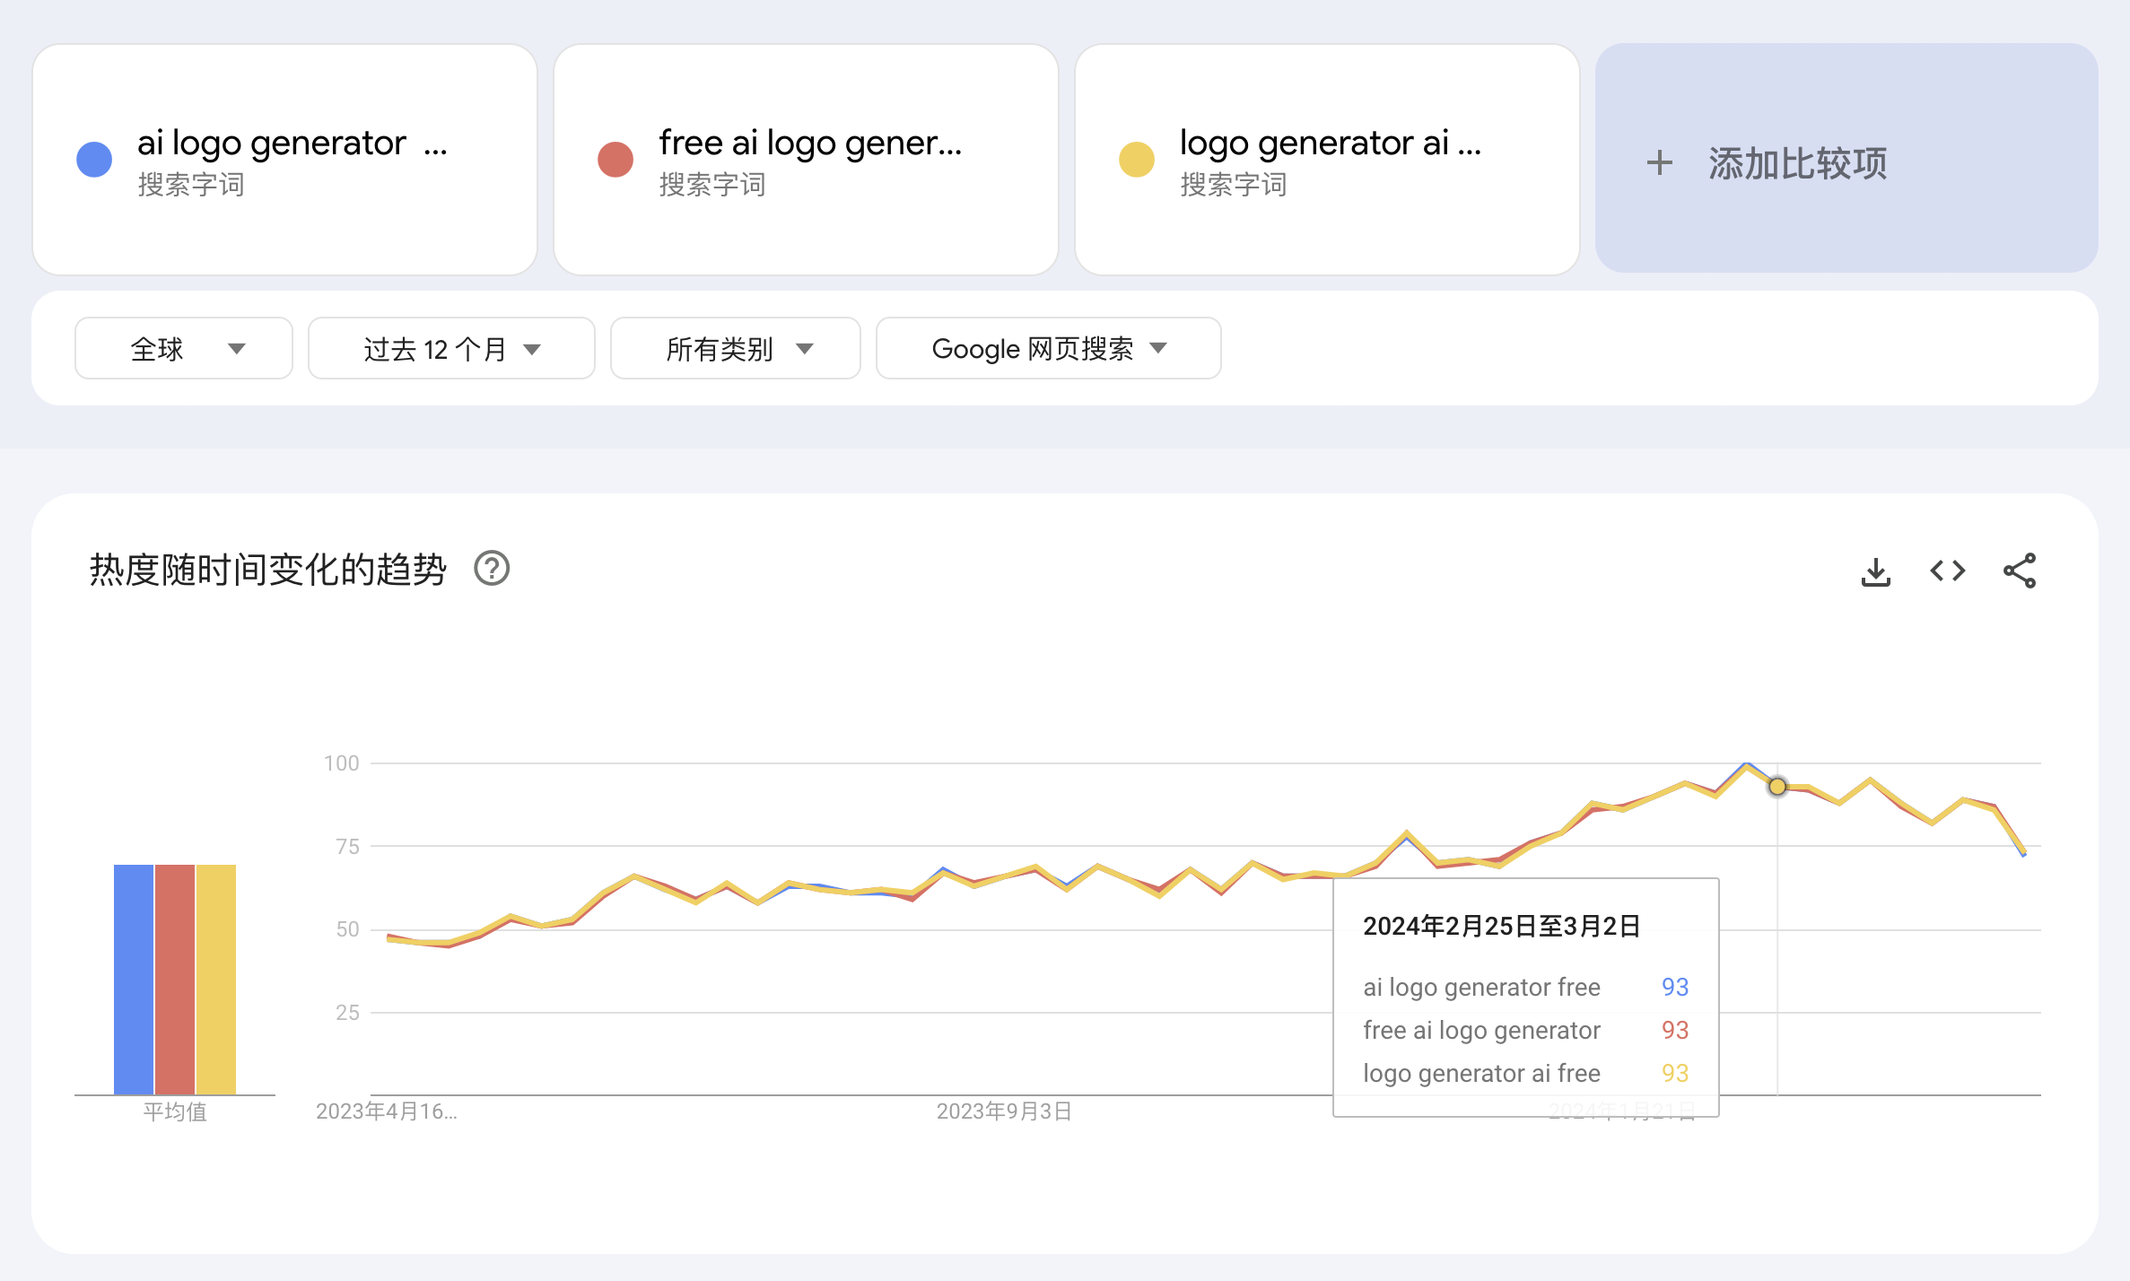Open the 全球 region dropdown
This screenshot has height=1281, width=2130.
coord(184,348)
